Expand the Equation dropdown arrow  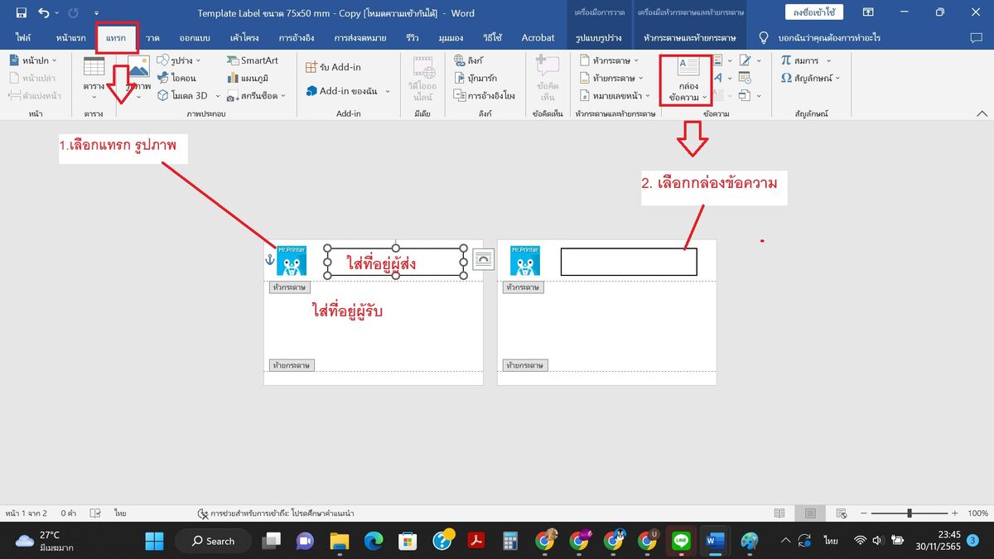[x=828, y=60]
